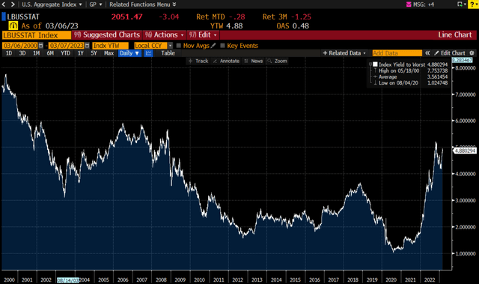Click the Average legend row
The height and width of the screenshot is (284, 479).
tap(410, 76)
